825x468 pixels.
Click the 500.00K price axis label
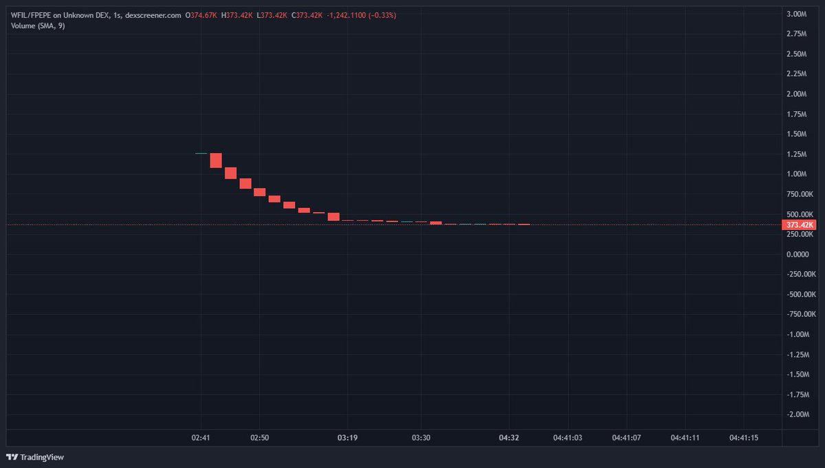click(799, 214)
